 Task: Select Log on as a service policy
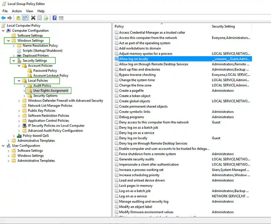point(133,196)
